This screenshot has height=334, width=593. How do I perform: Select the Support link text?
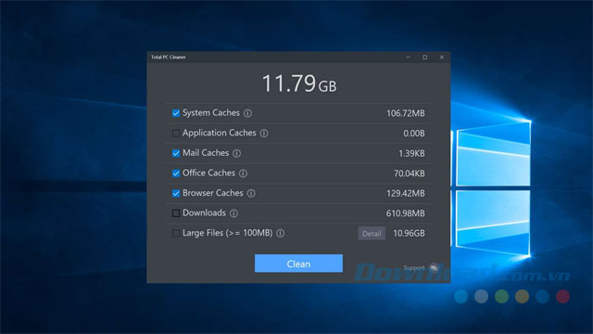coord(414,268)
